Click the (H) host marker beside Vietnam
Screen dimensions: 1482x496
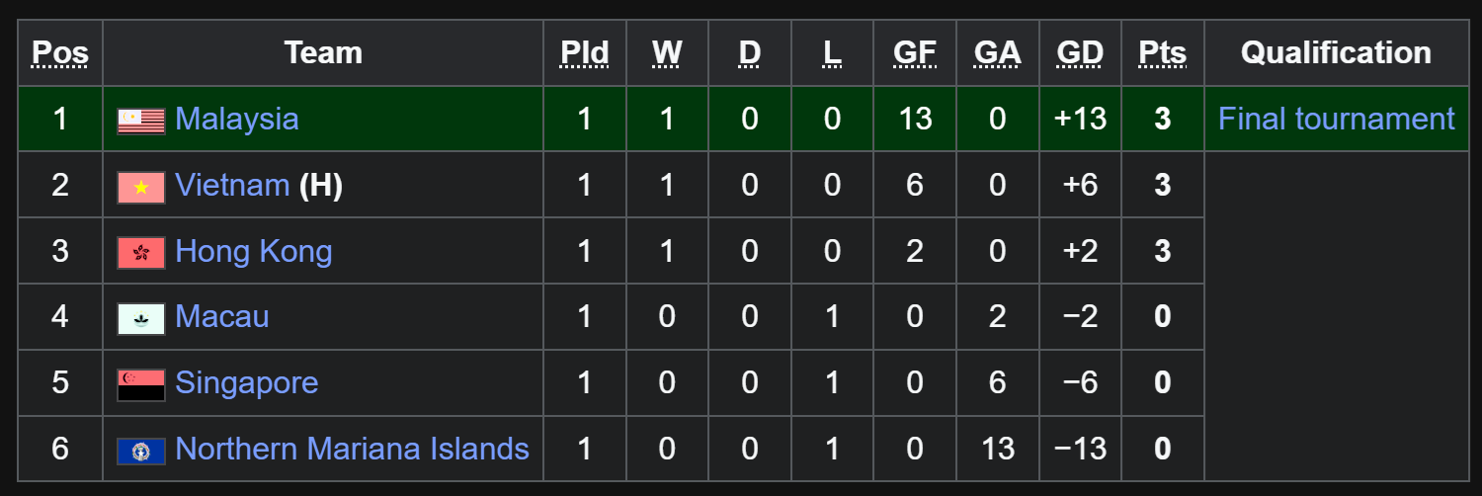321,186
